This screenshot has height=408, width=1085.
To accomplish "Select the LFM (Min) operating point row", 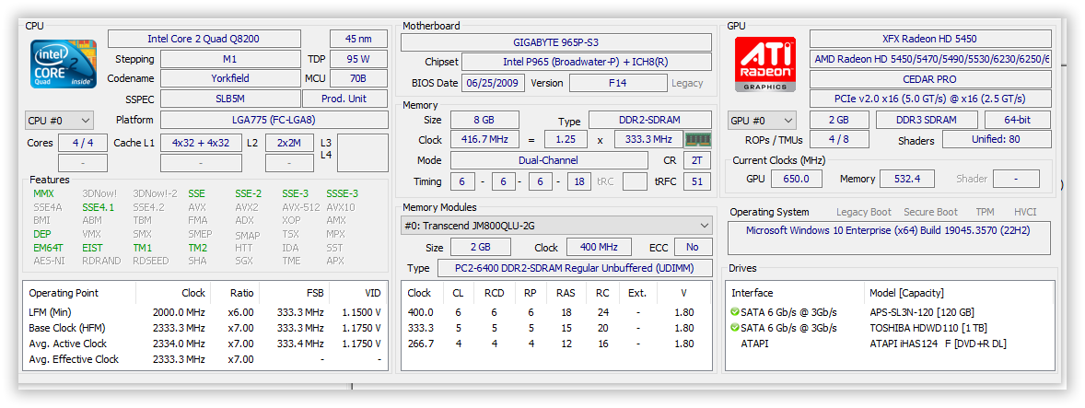I will [x=205, y=312].
